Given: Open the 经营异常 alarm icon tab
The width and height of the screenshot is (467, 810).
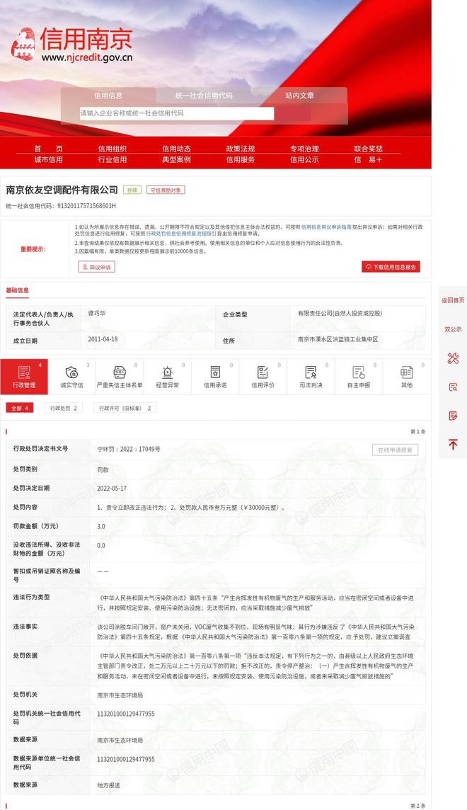Looking at the screenshot, I should [x=167, y=377].
